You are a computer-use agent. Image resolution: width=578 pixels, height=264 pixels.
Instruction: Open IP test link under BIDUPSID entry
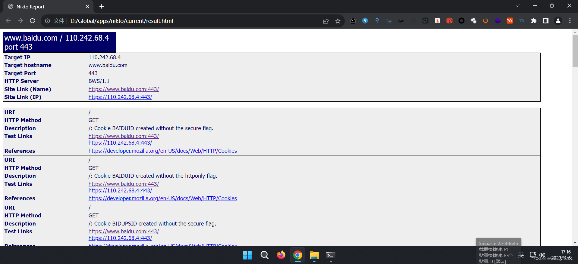[x=120, y=238]
